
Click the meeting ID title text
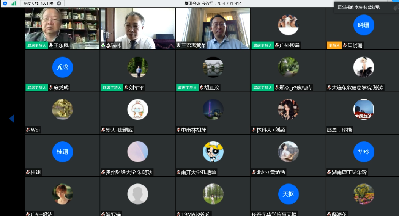pos(213,3)
